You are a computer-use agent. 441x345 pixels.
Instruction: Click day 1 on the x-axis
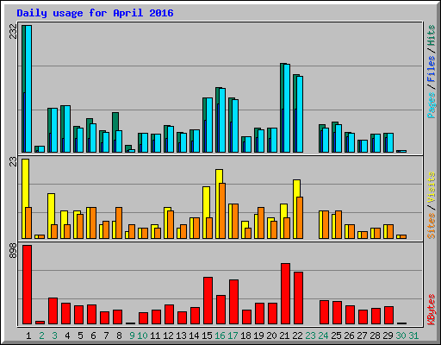click(x=28, y=336)
